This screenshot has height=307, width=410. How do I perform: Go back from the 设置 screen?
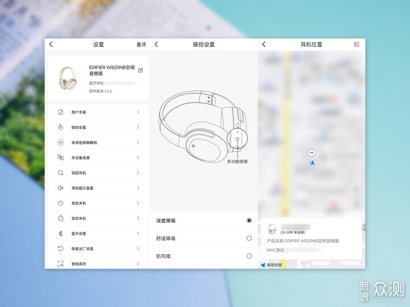click(51, 44)
